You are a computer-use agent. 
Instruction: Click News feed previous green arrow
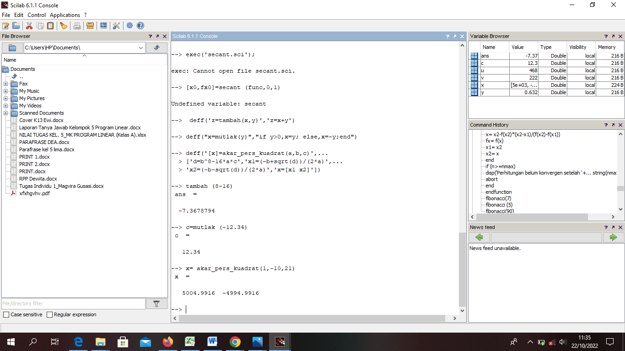[x=480, y=237]
